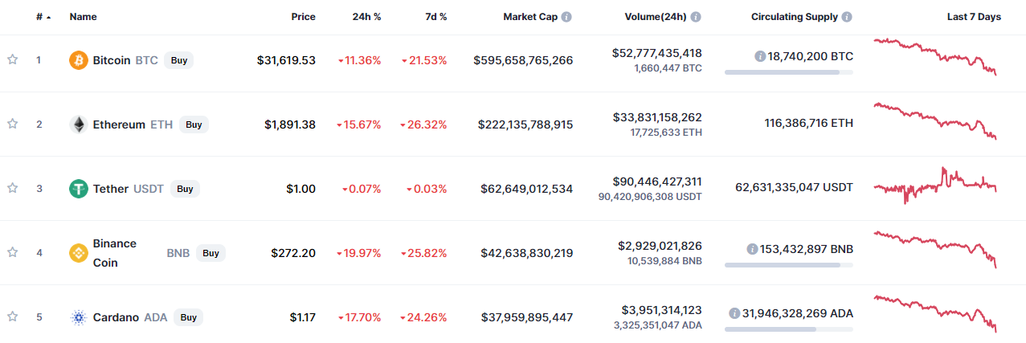This screenshot has width=1026, height=343.
Task: Click the Volume(24h) info icon
Action: click(696, 17)
